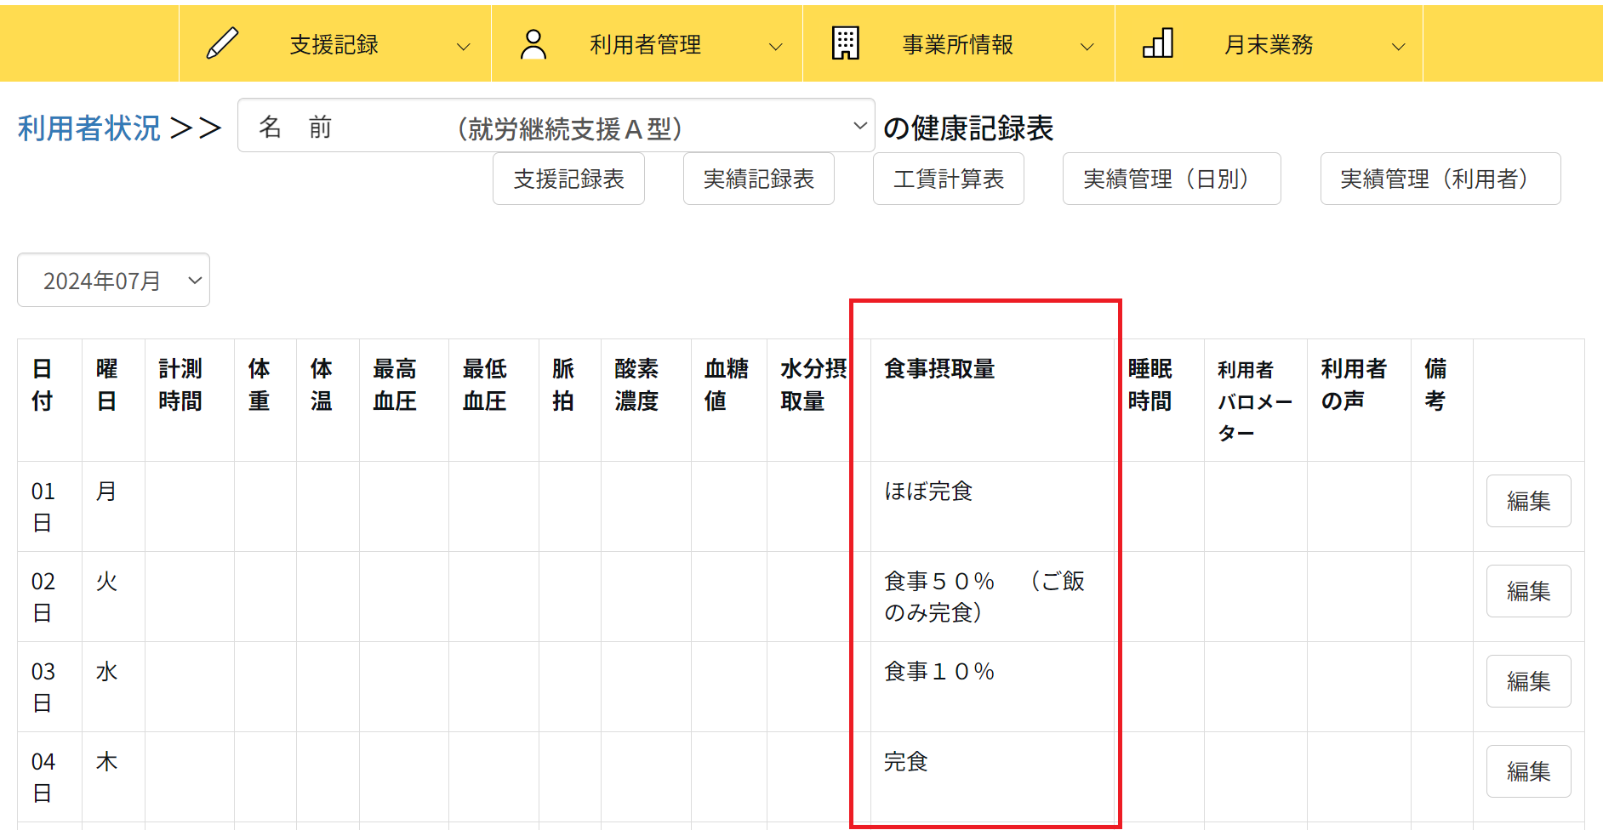1603x830 pixels.
Task: Open the 月末業務 menu
Action: point(1268,44)
